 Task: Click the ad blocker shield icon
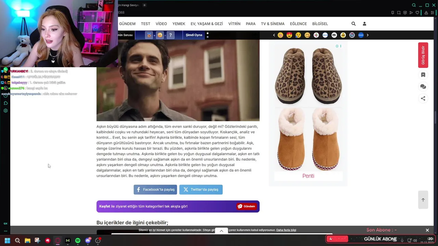[x=405, y=13]
